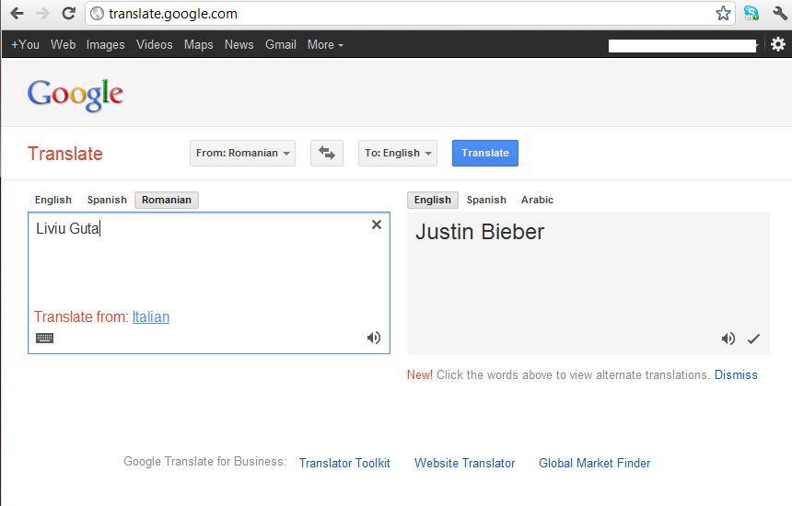Open the Global Market Finder link
The height and width of the screenshot is (506, 792).
595,463
